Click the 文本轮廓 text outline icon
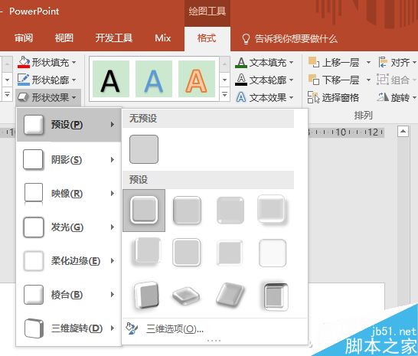This screenshot has height=356, width=418. pyautogui.click(x=241, y=80)
